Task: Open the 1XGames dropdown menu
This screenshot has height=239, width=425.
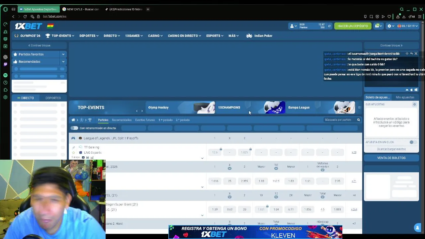Action: tap(134, 36)
